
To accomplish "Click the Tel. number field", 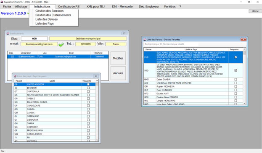I will click(x=86, y=44).
